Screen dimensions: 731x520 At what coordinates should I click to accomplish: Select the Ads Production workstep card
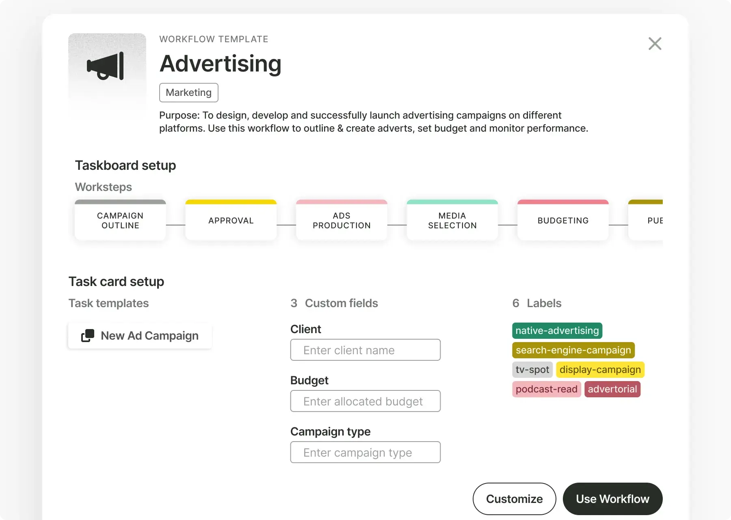click(342, 221)
